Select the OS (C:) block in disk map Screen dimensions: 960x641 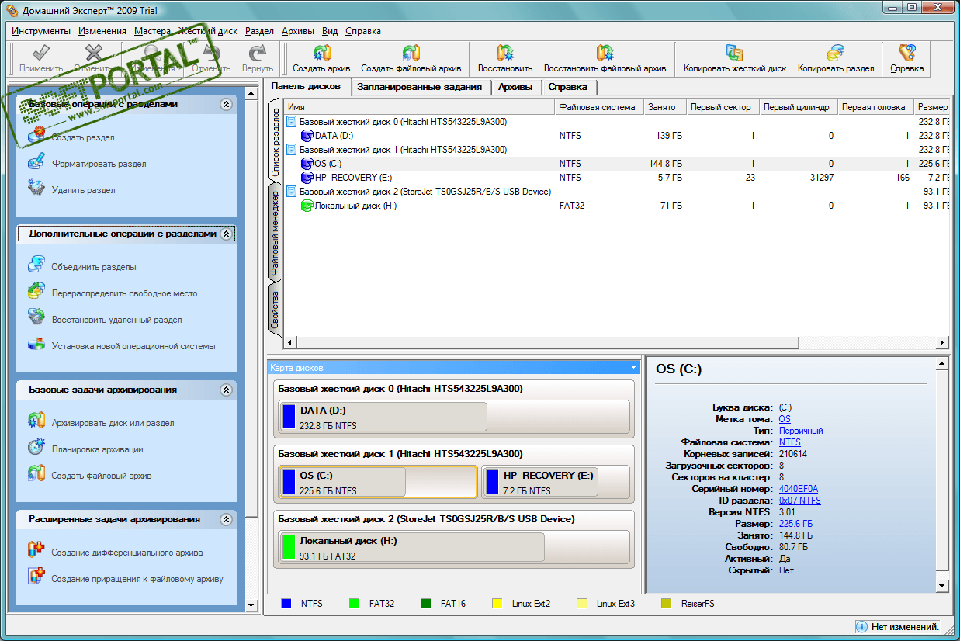pos(378,482)
